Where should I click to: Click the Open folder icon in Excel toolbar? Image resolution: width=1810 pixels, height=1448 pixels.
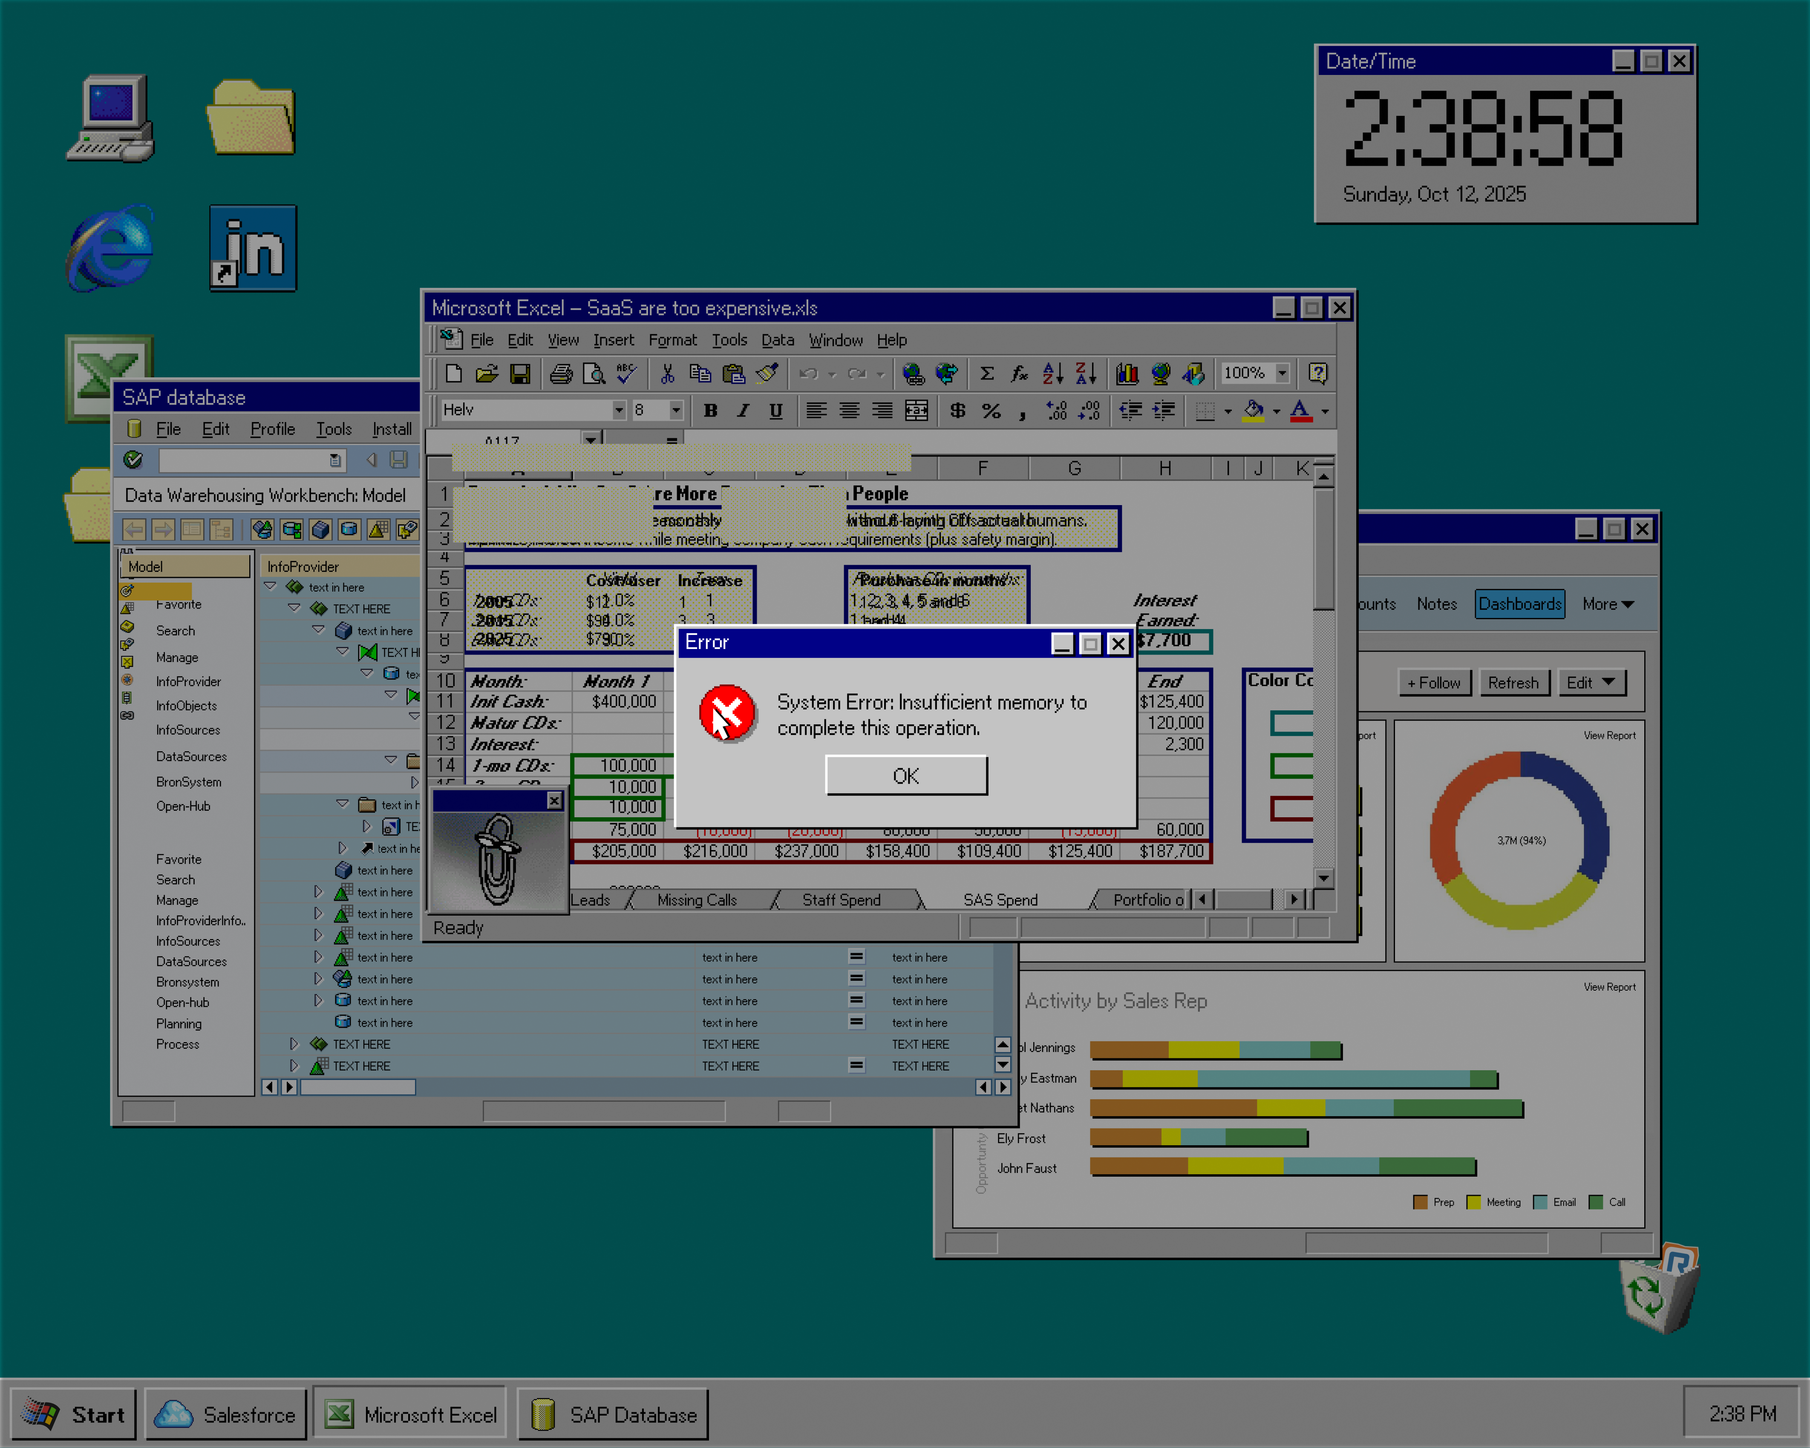tap(487, 373)
